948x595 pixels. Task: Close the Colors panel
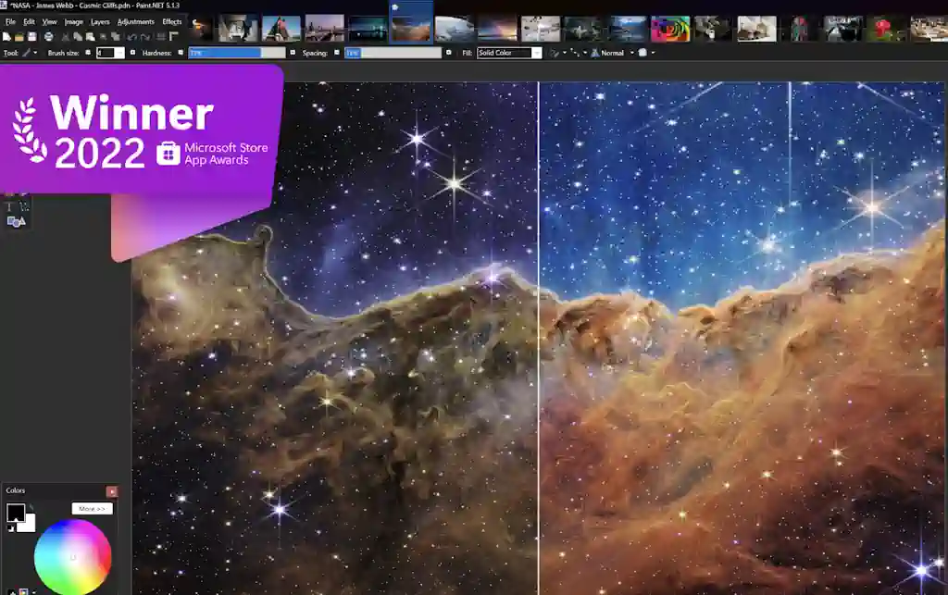click(x=112, y=491)
